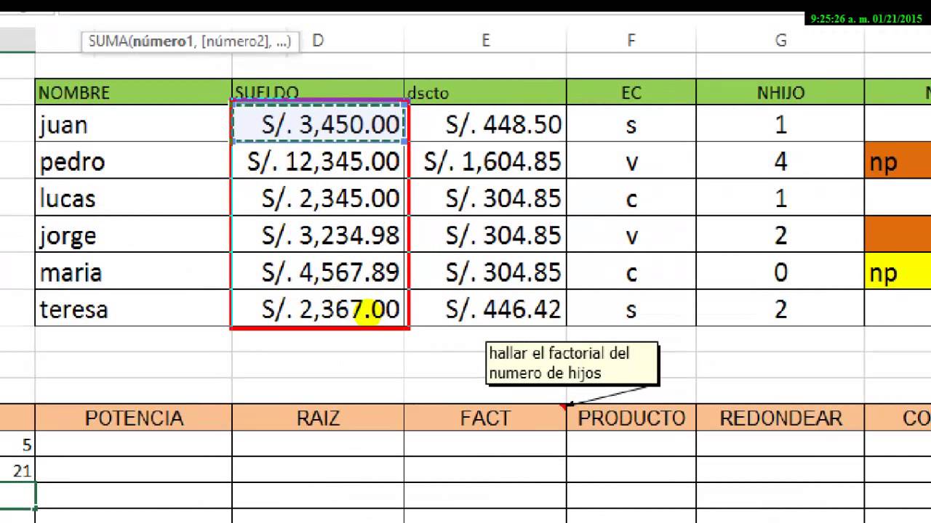Click salary cell S/. 3,234.98
This screenshot has width=931, height=523.
point(319,235)
